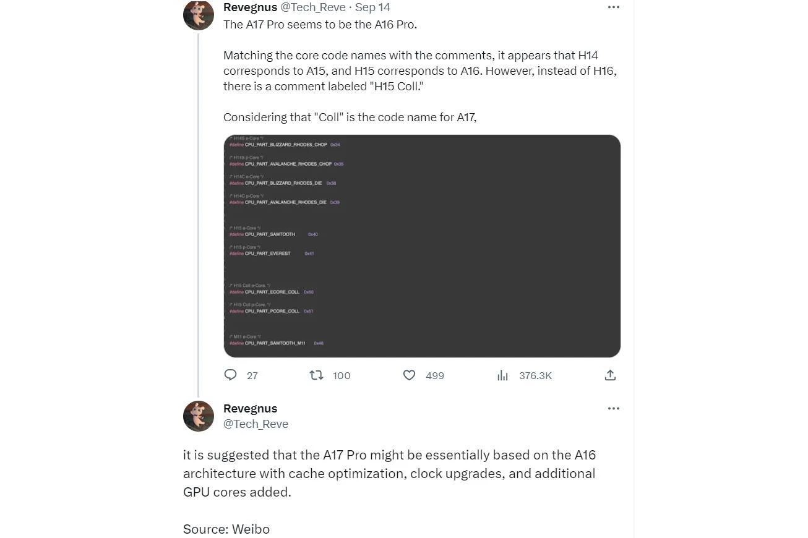
Task: Open the Revegnus display name on the top tweet
Action: pos(250,7)
